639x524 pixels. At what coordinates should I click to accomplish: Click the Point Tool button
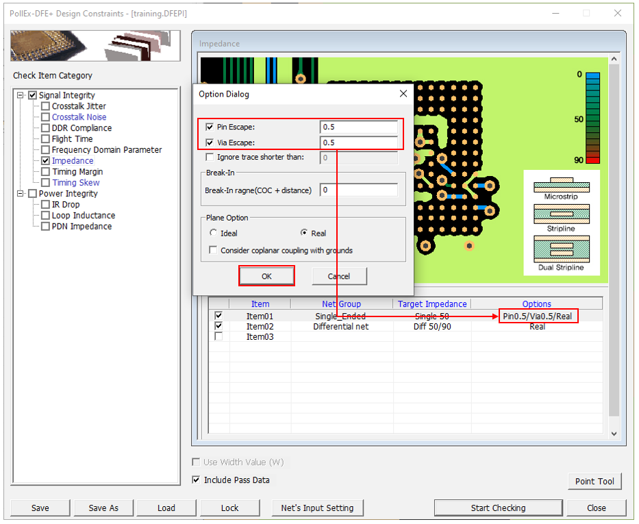[594, 482]
